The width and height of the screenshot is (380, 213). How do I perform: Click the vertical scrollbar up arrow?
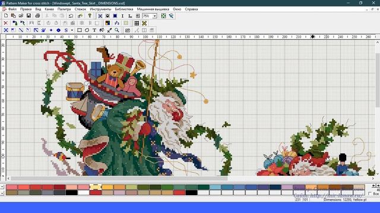coord(378,42)
